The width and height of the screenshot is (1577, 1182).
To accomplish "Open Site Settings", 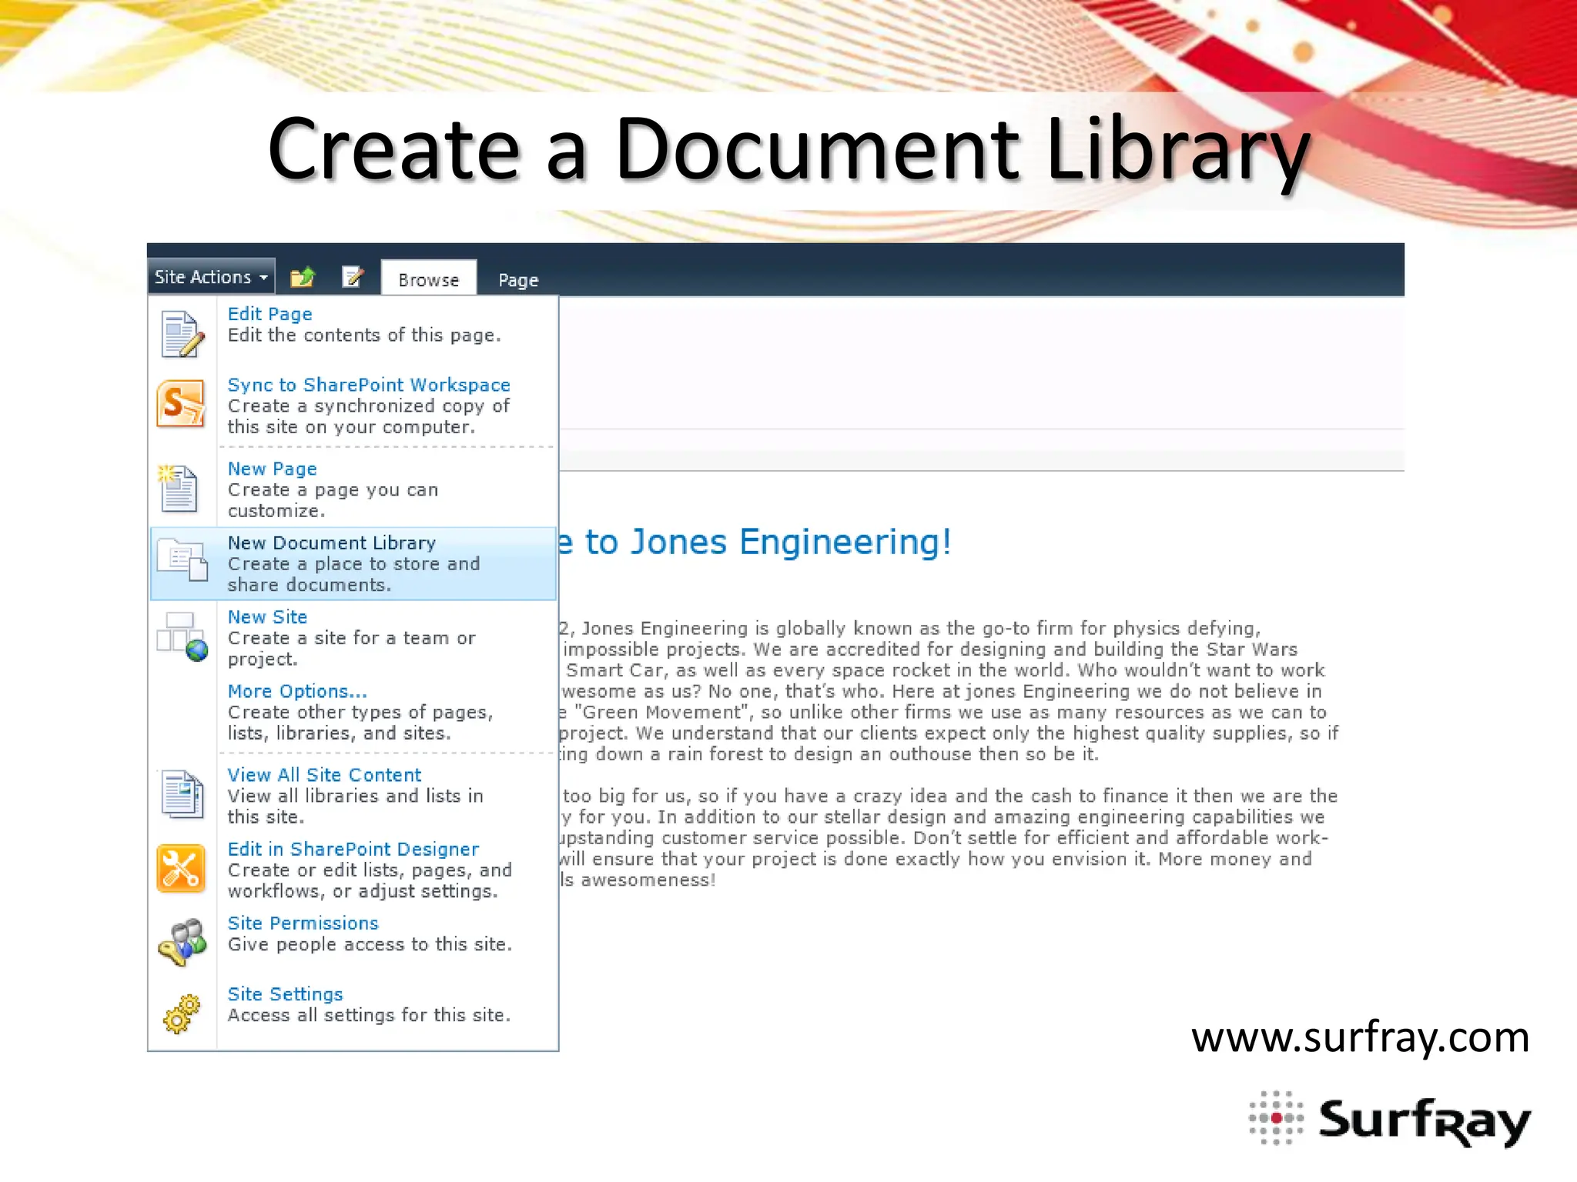I will (x=285, y=994).
